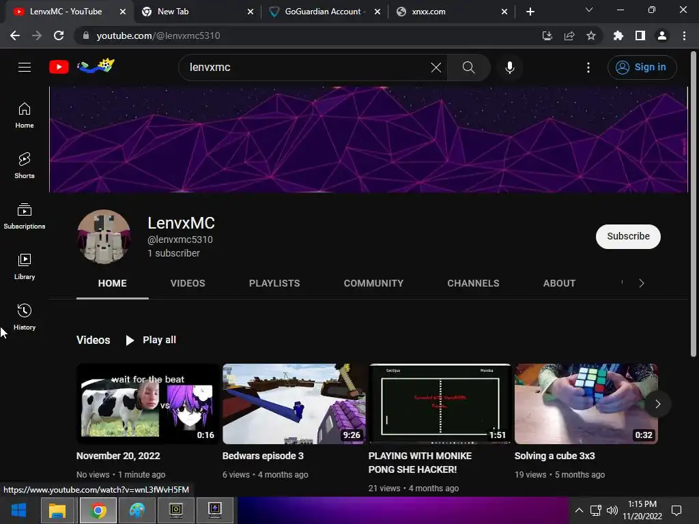Go back with the browser back arrow
This screenshot has width=699, height=524.
(x=15, y=35)
